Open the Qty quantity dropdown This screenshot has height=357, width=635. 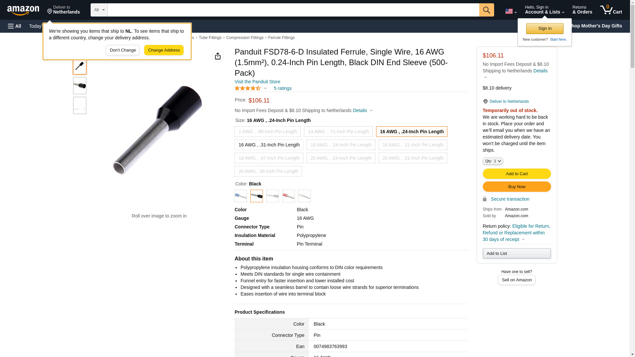492,161
